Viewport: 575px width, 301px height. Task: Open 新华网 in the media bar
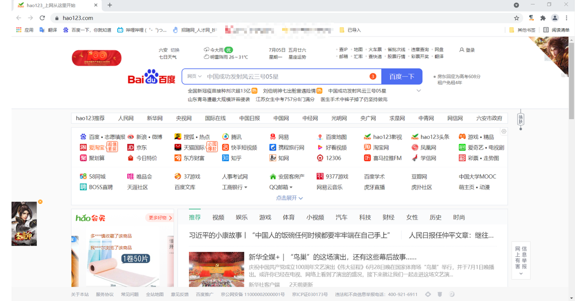click(x=155, y=118)
